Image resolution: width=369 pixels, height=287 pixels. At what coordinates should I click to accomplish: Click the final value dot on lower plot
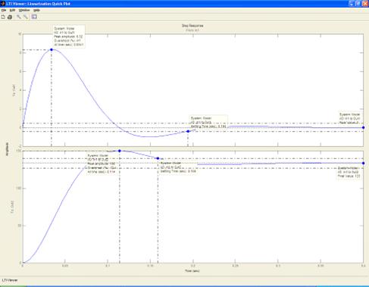pyautogui.click(x=363, y=163)
